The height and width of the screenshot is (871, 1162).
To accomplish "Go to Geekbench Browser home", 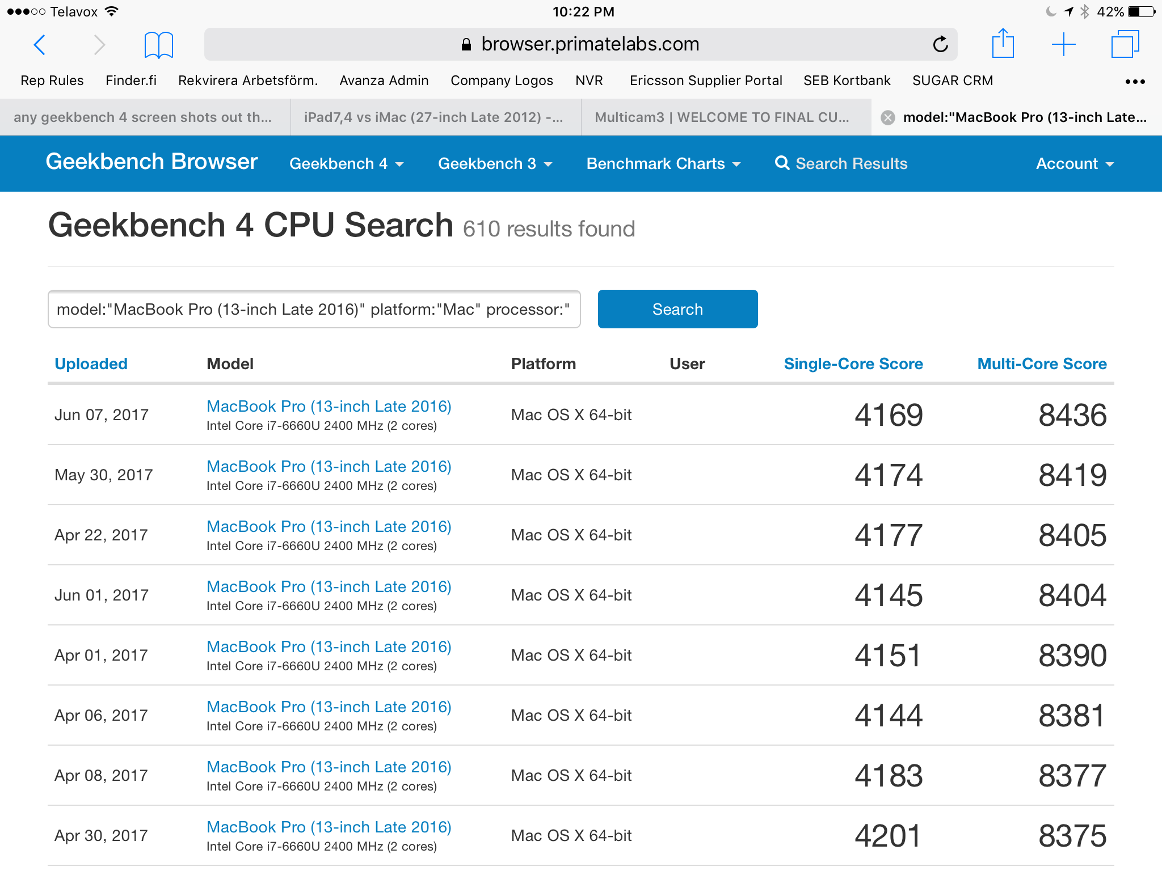I will [x=151, y=162].
